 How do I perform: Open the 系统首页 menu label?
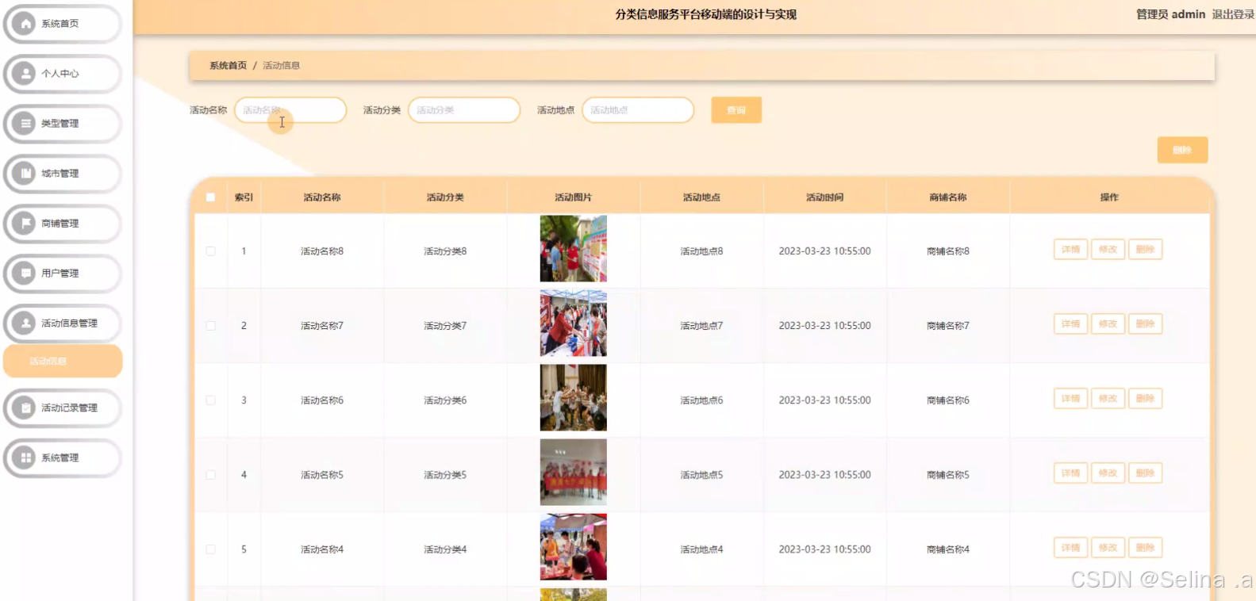pyautogui.click(x=60, y=24)
